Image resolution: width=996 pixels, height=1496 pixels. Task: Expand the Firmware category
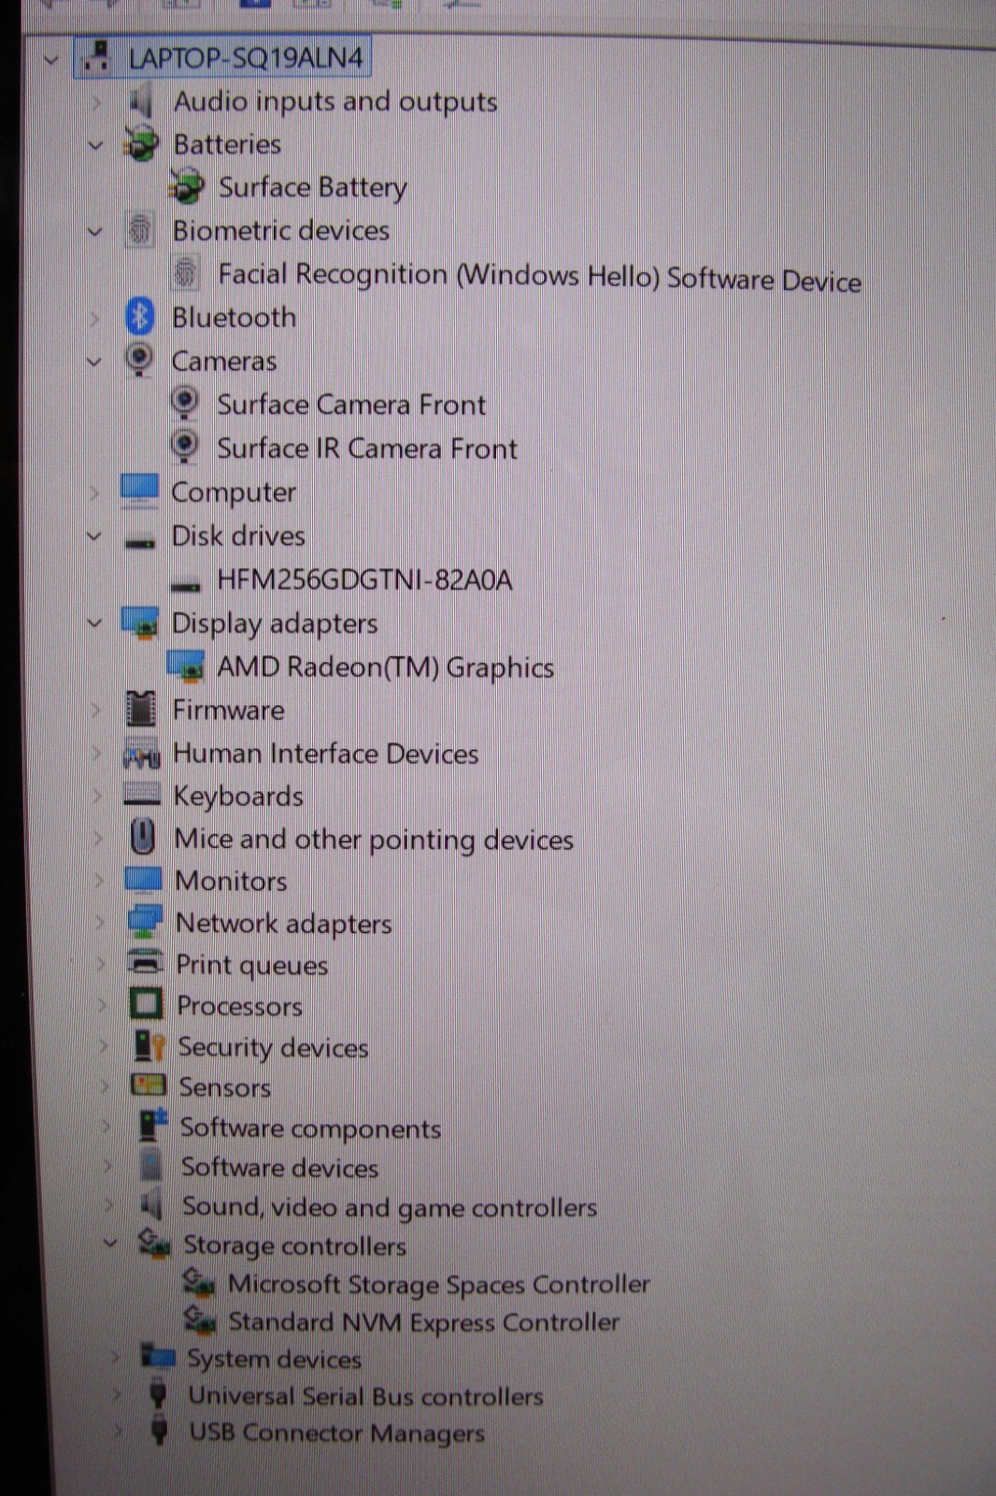[96, 710]
